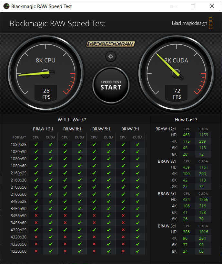Click green check for 4320p25 BRAW 12:1 CPU

tap(36, 230)
